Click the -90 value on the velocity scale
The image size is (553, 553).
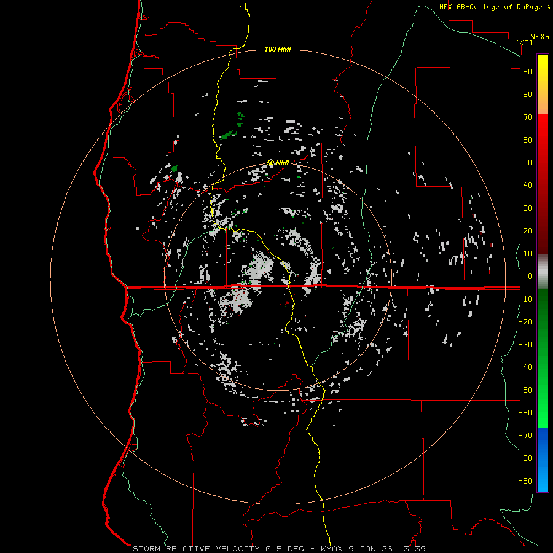pyautogui.click(x=525, y=480)
